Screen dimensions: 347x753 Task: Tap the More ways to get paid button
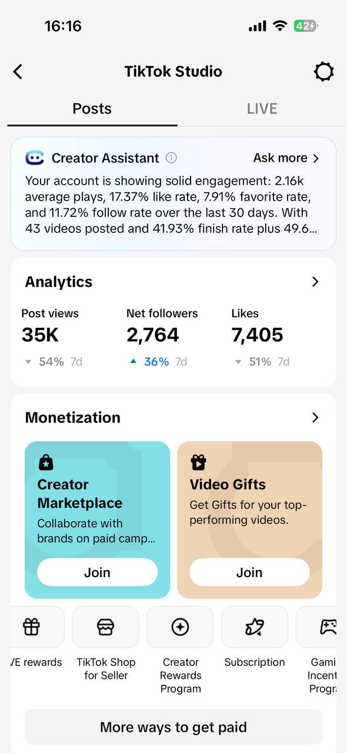(x=174, y=727)
